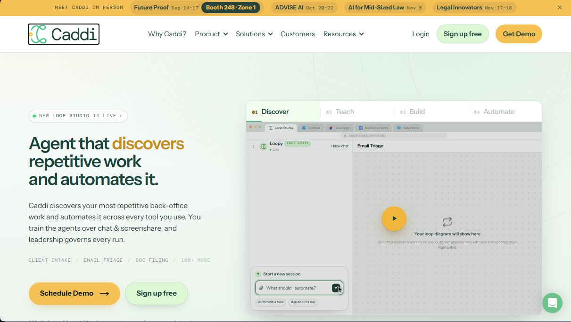Screen dimensions: 571x322
Task: Open the Intercom chat launcher icon
Action: click(552, 303)
